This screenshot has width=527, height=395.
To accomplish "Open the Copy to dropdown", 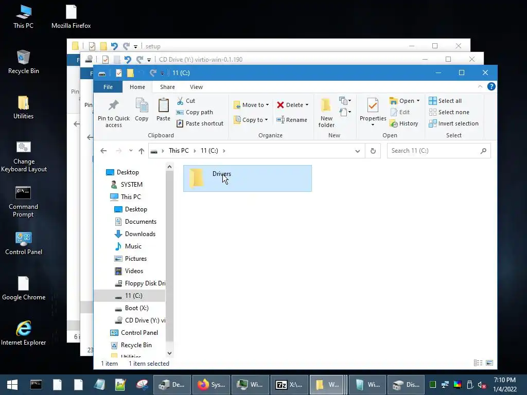I will tap(251, 119).
